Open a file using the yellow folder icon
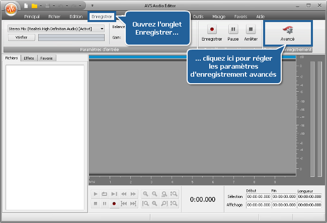The width and height of the screenshot is (327, 223). click(34, 6)
